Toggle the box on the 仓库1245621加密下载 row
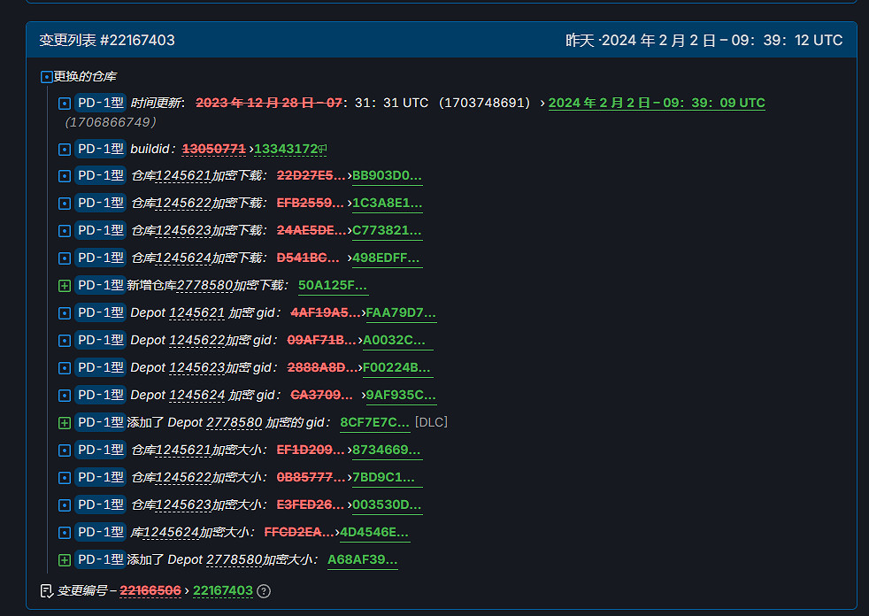 (63, 175)
